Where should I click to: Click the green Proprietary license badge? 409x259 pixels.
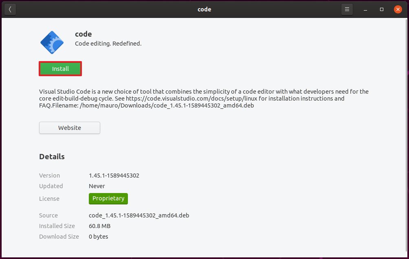[108, 199]
